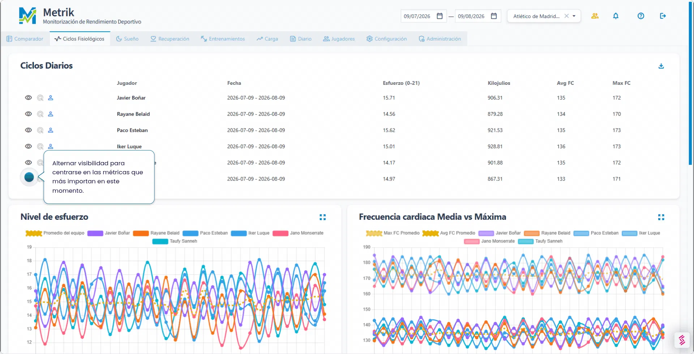Open Javier Boñar's player profile icon
Image resolution: width=694 pixels, height=354 pixels.
[x=51, y=98]
